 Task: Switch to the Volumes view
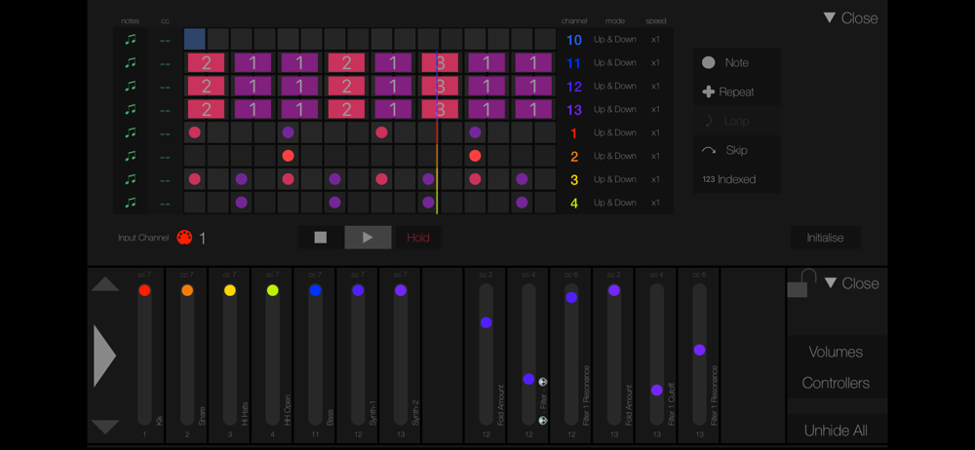pos(836,352)
